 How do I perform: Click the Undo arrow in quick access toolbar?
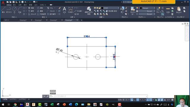[26, 2]
